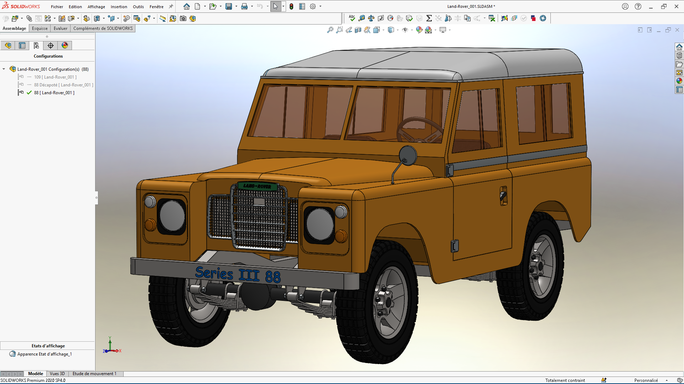Toggle the Hide/Show Items eye icon
This screenshot has height=384, width=684.
pos(405,30)
